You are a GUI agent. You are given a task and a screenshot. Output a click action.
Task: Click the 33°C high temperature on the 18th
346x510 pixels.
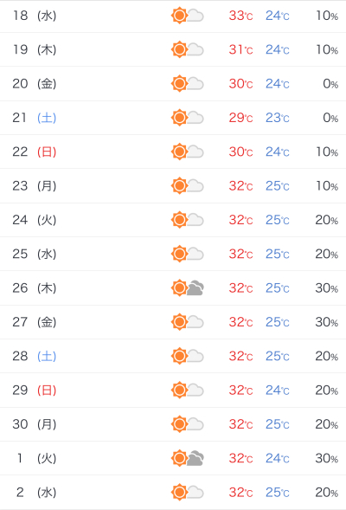240,16
